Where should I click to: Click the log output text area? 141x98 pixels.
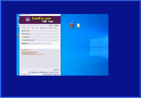(40, 59)
